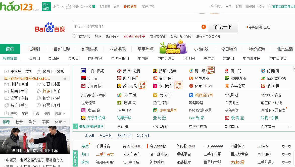Open Tmall icon

(x=83, y=78)
